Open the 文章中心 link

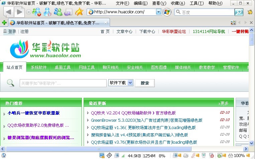click(x=124, y=31)
